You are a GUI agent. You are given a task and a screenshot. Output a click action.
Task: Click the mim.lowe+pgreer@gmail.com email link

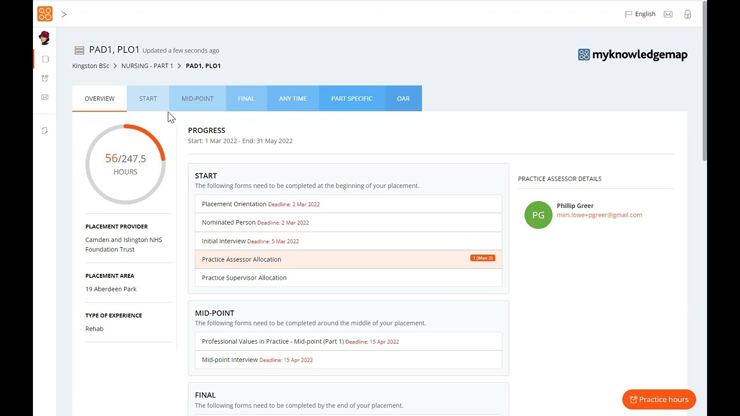[x=600, y=215]
